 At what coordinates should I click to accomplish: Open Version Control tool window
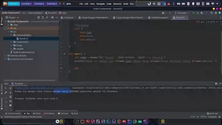(13, 114)
